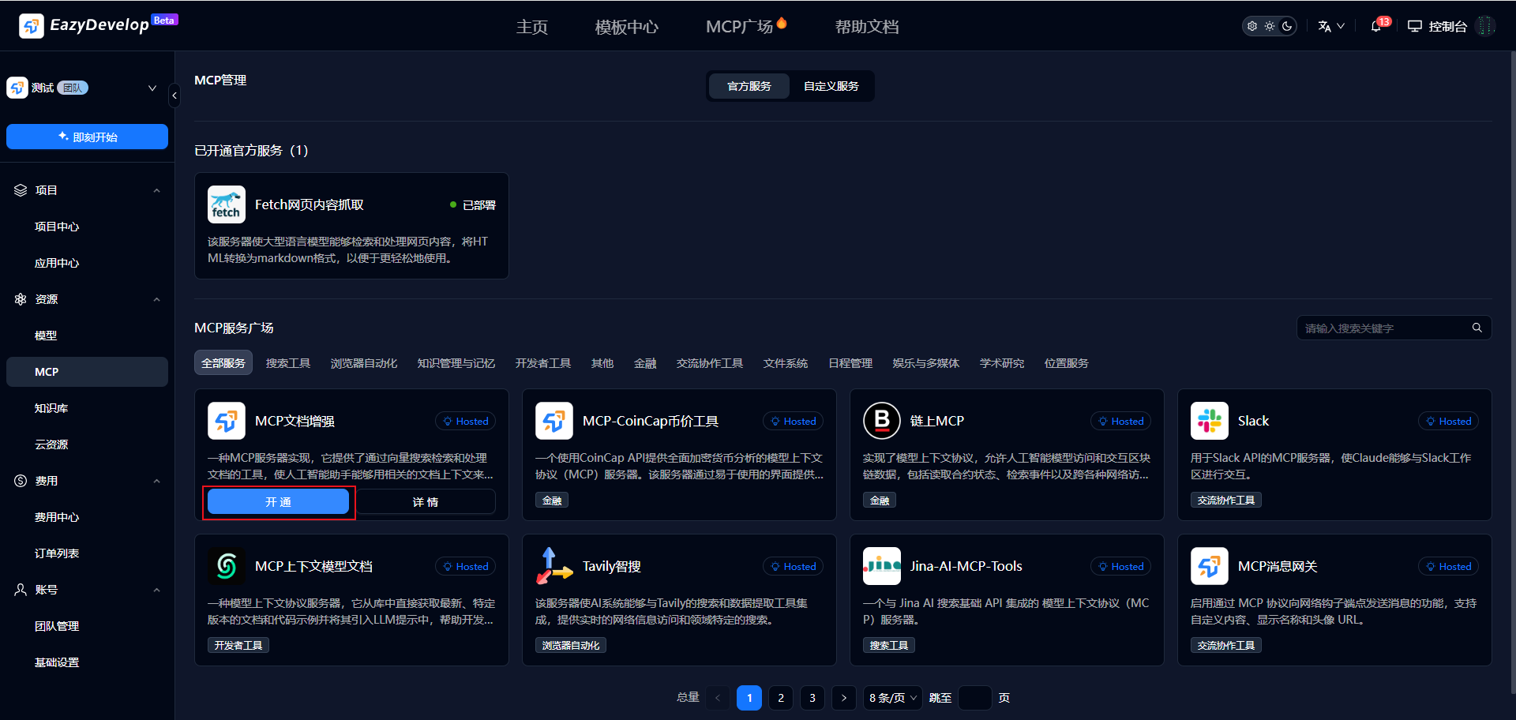The image size is (1516, 720).
Task: Collapse the 资源 sidebar section
Action: click(x=156, y=299)
